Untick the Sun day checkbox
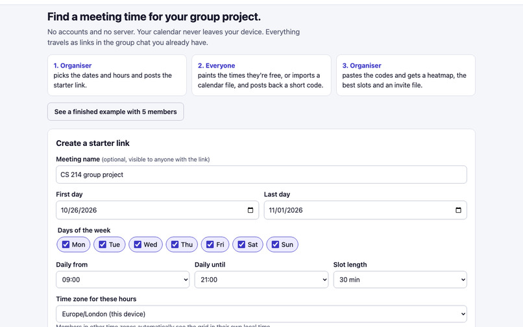Viewport: 523px width, 327px height. [275, 245]
